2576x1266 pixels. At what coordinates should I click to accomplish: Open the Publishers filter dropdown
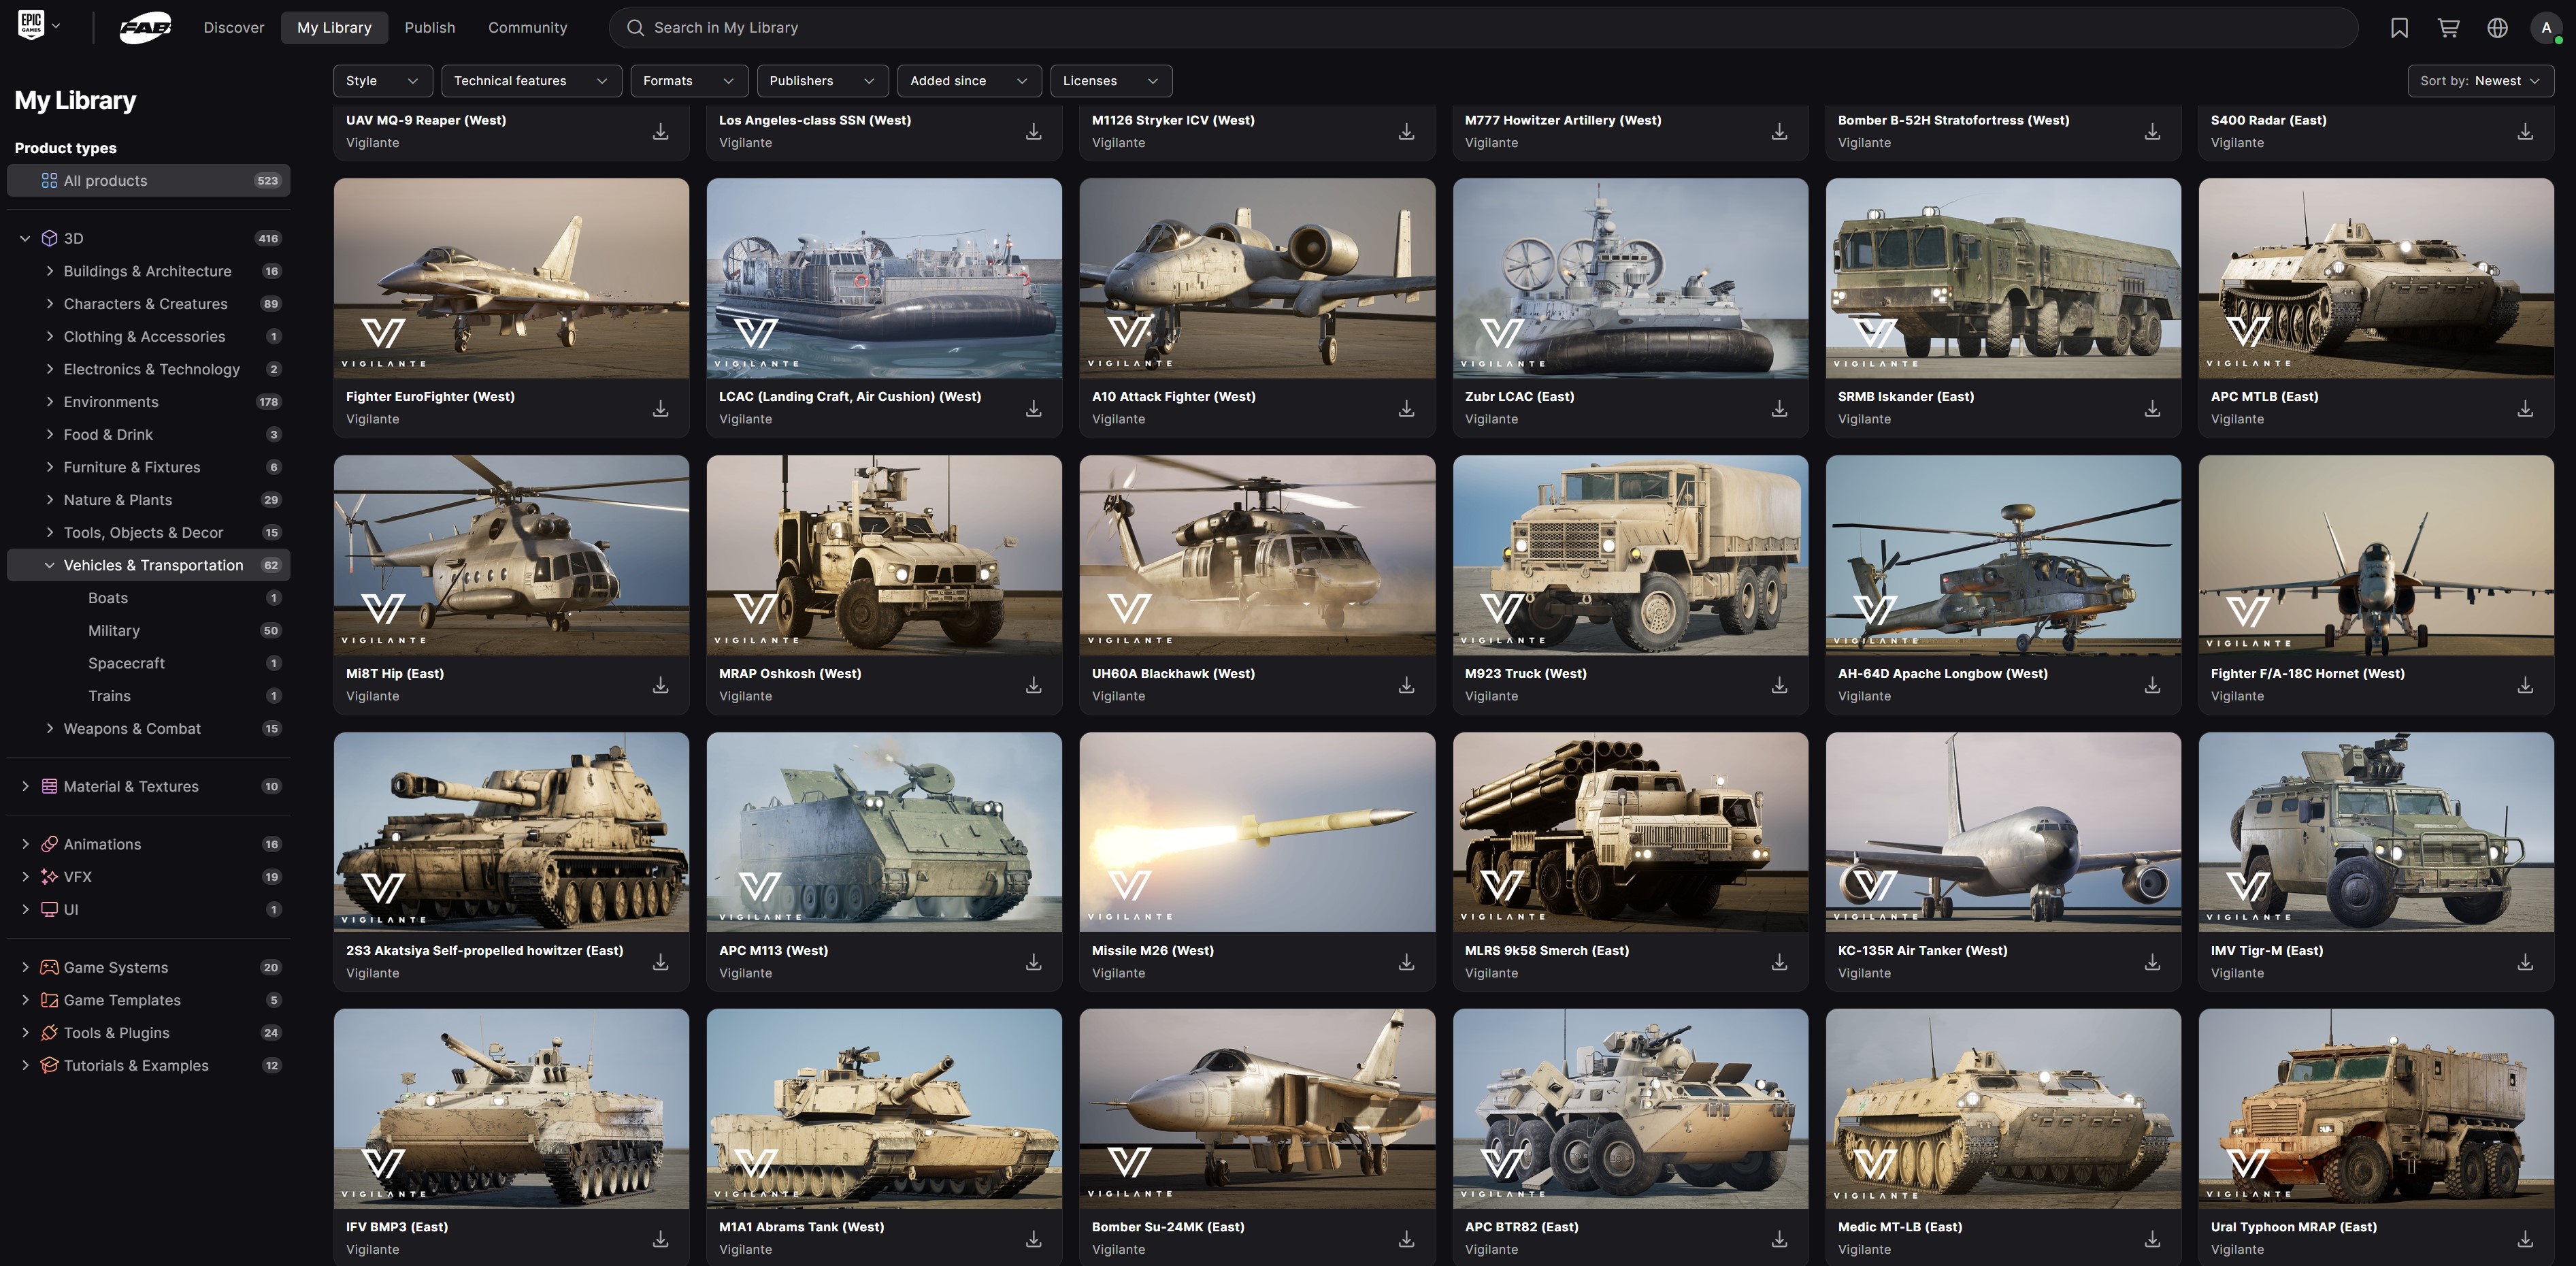822,81
